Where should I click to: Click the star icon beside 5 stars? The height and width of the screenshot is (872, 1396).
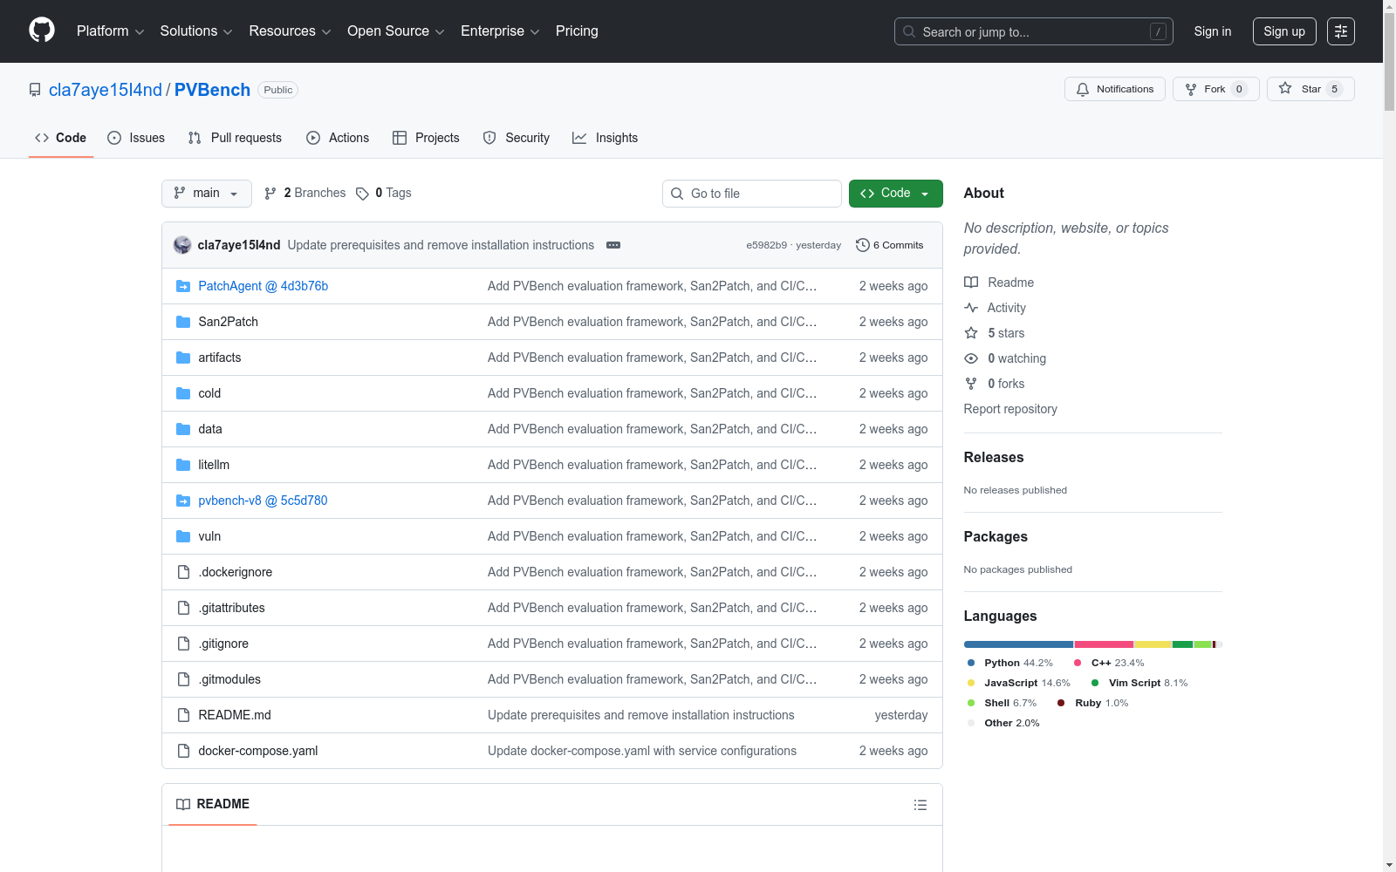click(x=971, y=333)
